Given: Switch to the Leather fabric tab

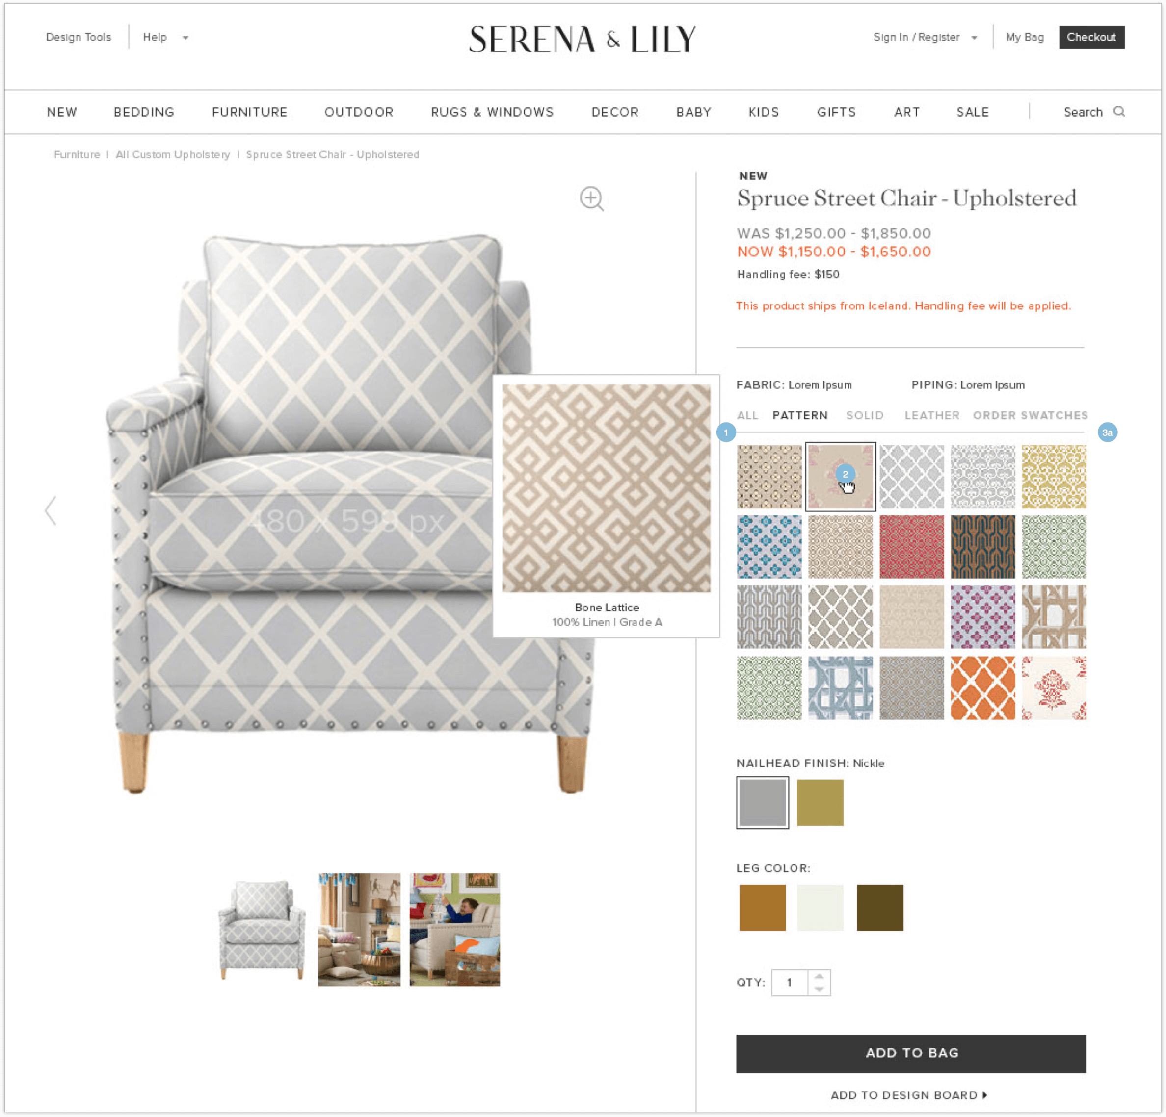Looking at the screenshot, I should [931, 415].
